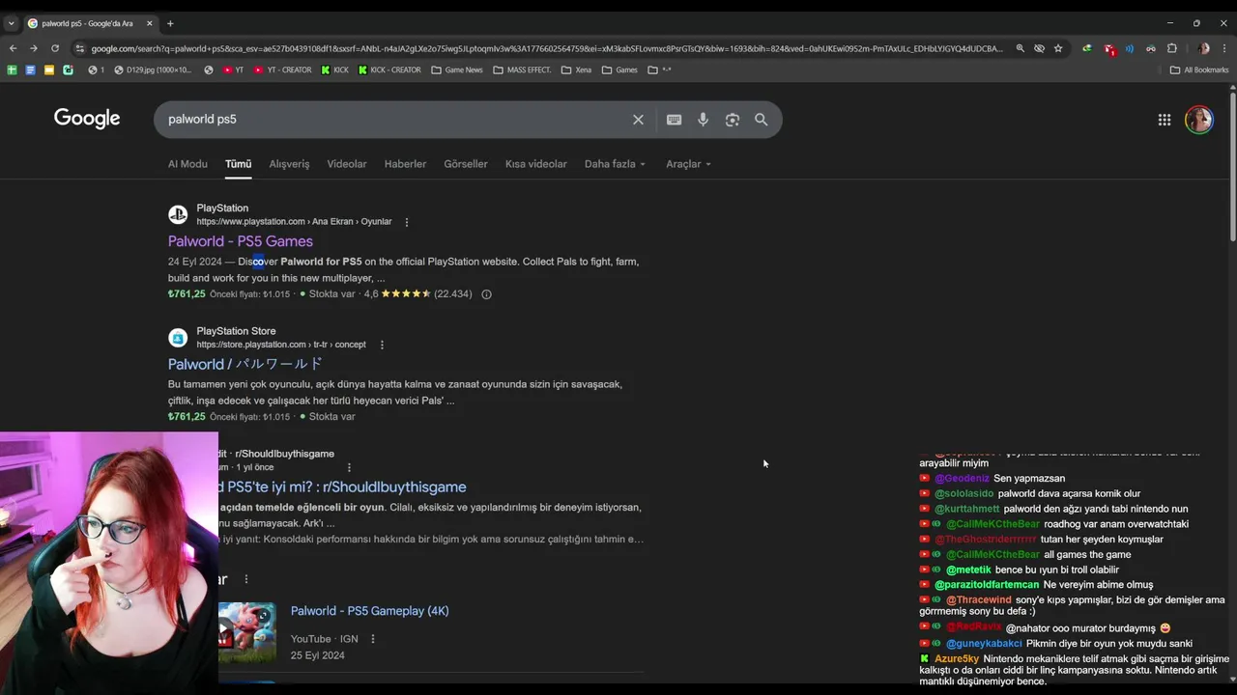The image size is (1237, 695).
Task: Open the on-screen keyboard icon
Action: (x=674, y=120)
